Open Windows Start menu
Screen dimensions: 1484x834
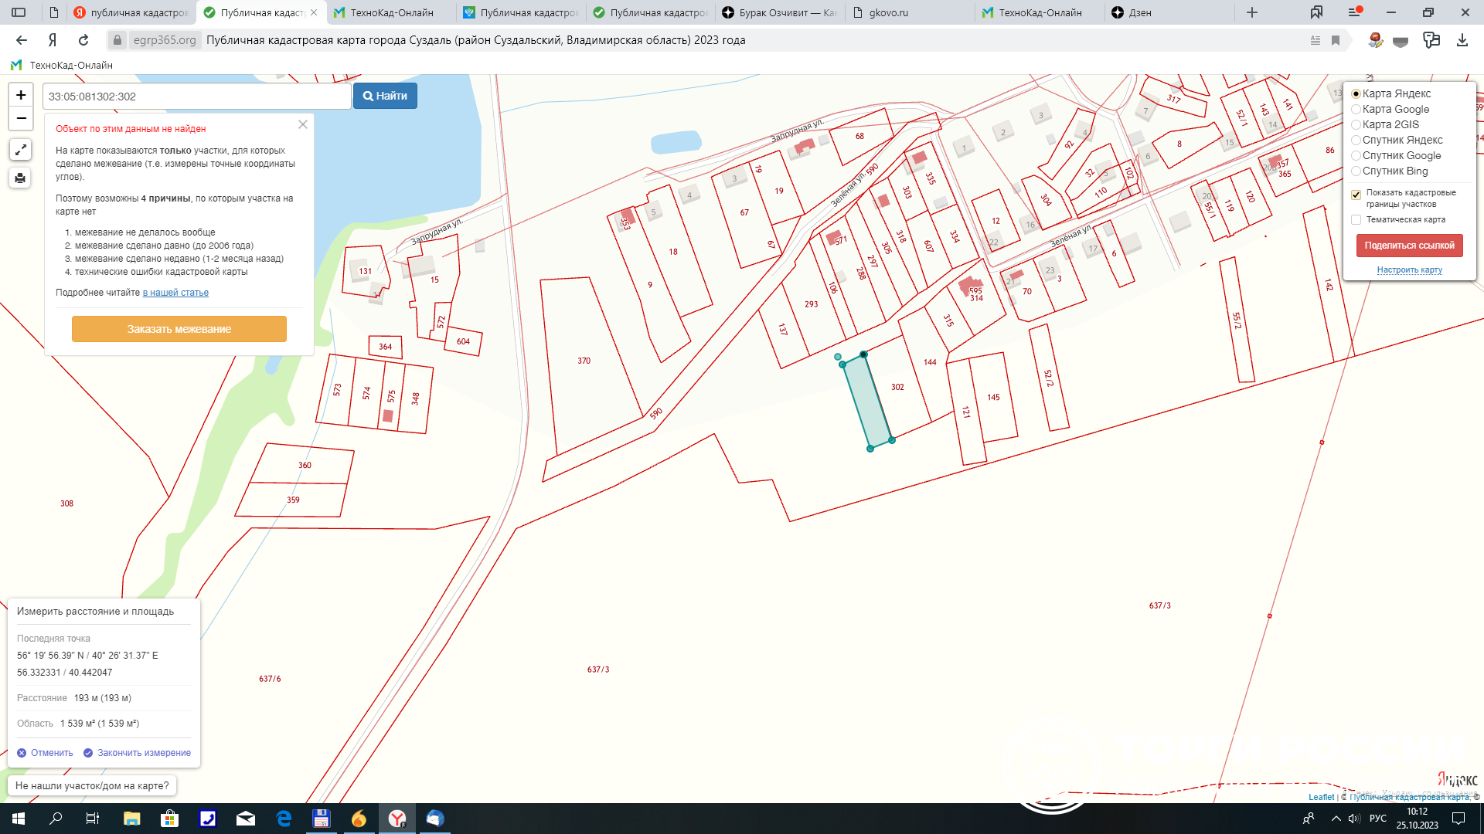[19, 819]
